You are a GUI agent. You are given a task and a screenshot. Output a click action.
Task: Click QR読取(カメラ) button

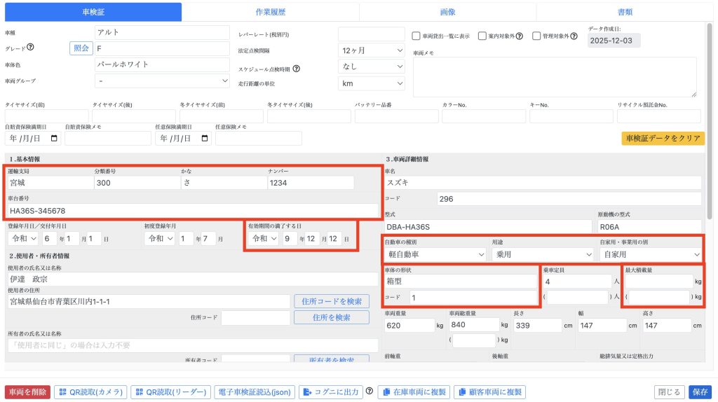90,392
